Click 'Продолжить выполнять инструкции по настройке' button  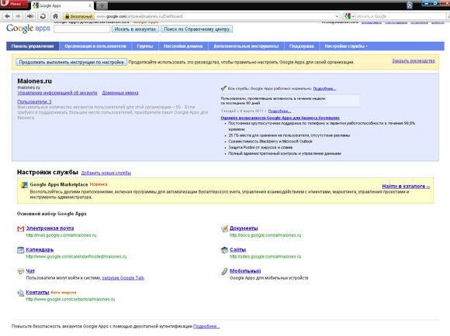(71, 62)
